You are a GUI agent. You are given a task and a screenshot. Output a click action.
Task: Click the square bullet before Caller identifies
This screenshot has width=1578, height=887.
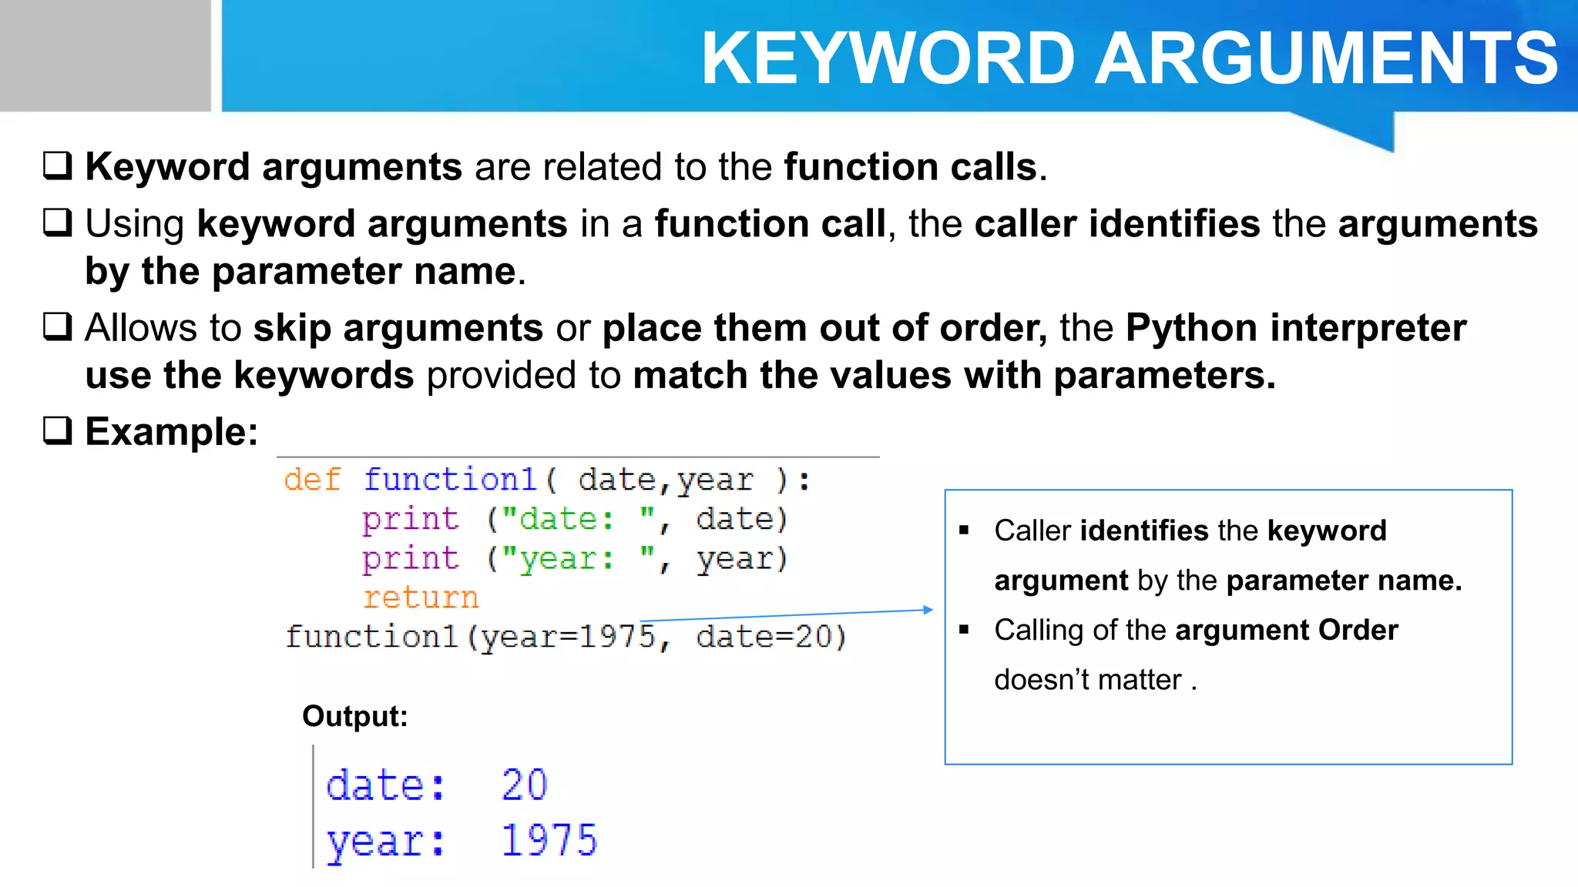(964, 530)
